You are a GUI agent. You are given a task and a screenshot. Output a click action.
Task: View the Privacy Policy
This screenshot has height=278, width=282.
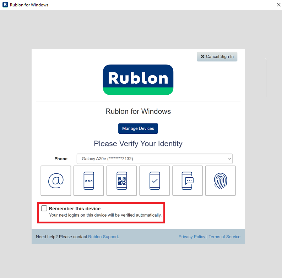192,237
